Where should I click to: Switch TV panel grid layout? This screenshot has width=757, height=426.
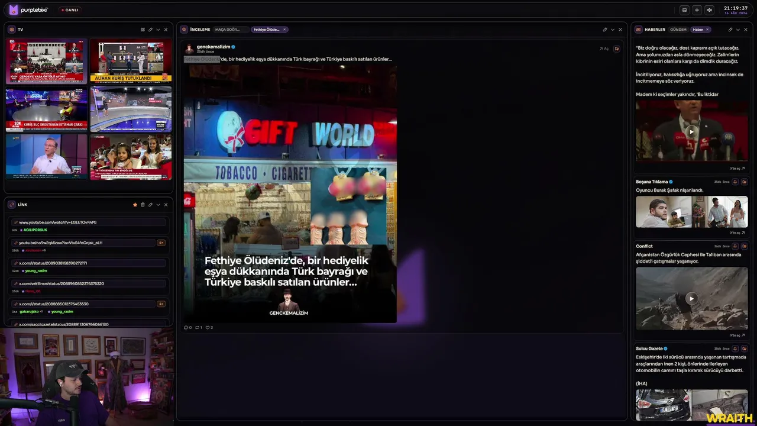(x=143, y=30)
